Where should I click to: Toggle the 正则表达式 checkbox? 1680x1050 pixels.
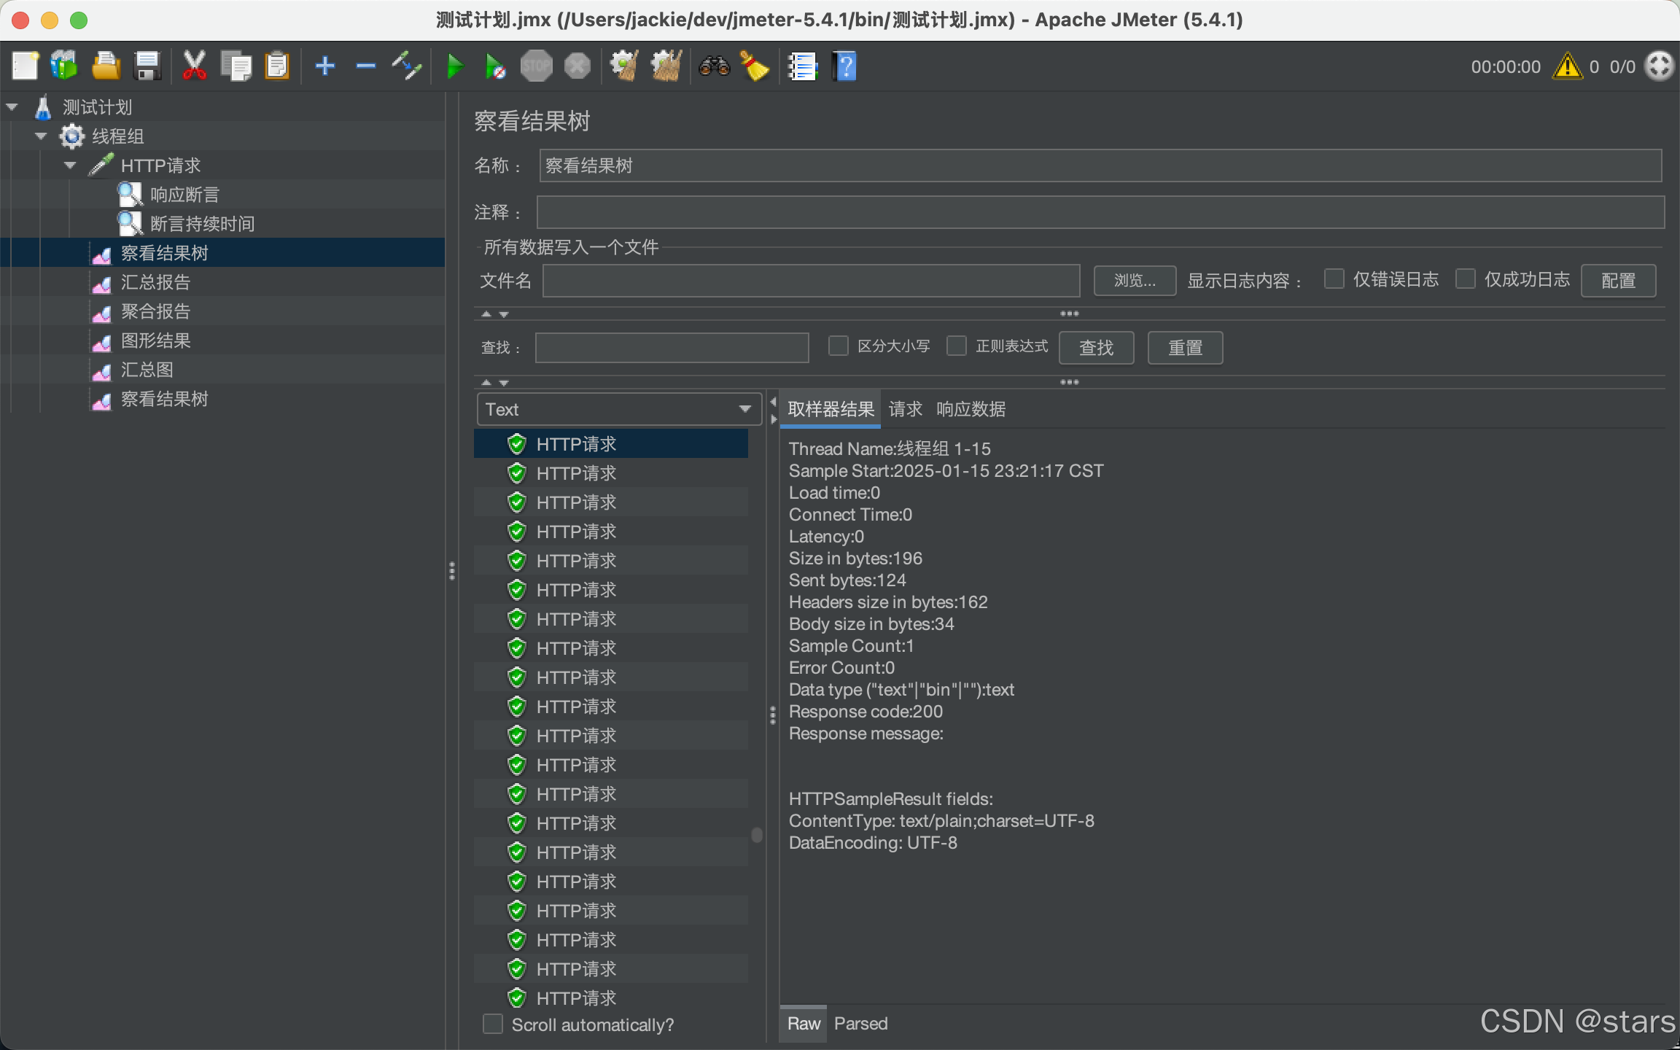coord(956,346)
